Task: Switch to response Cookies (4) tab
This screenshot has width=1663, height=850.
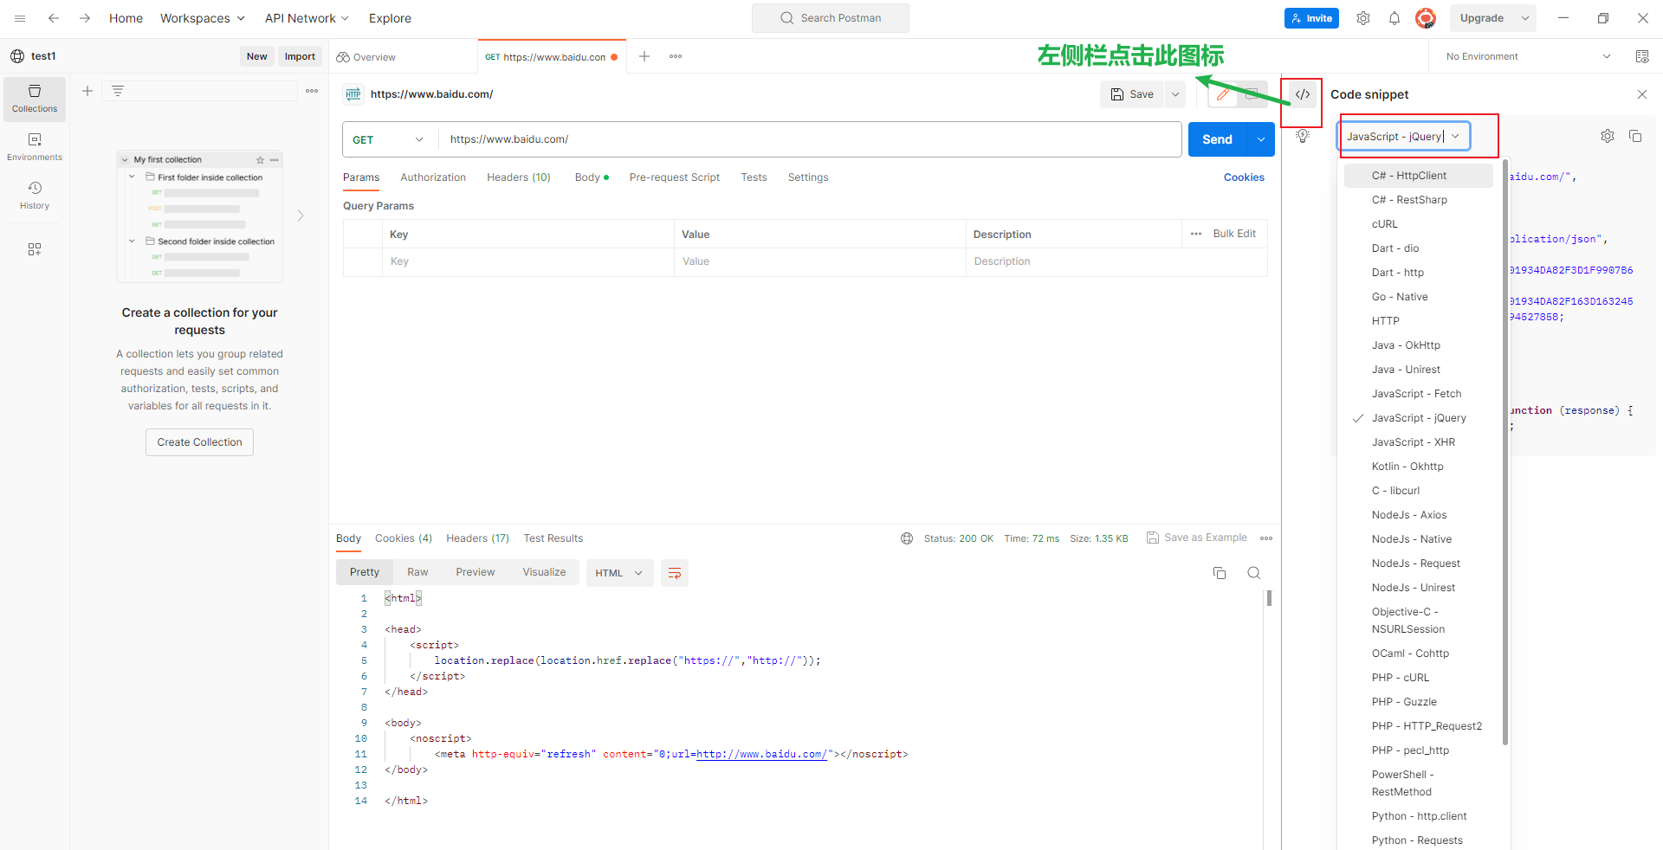Action: [x=404, y=538]
